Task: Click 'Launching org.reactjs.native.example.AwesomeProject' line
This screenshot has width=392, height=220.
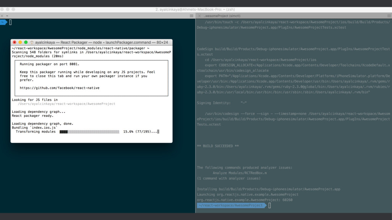Action: pos(248,194)
